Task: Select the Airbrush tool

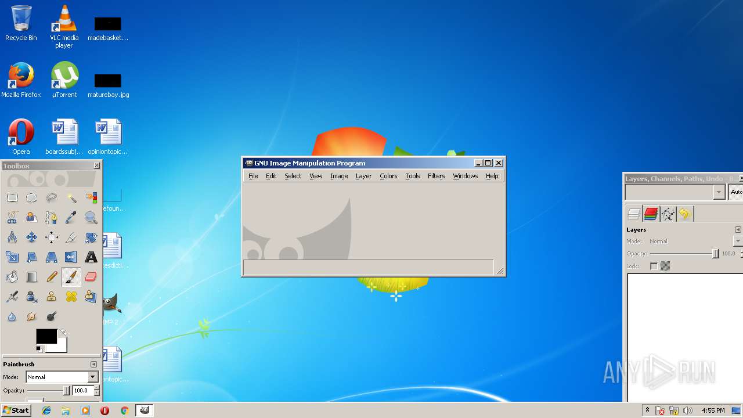Action: [12, 297]
